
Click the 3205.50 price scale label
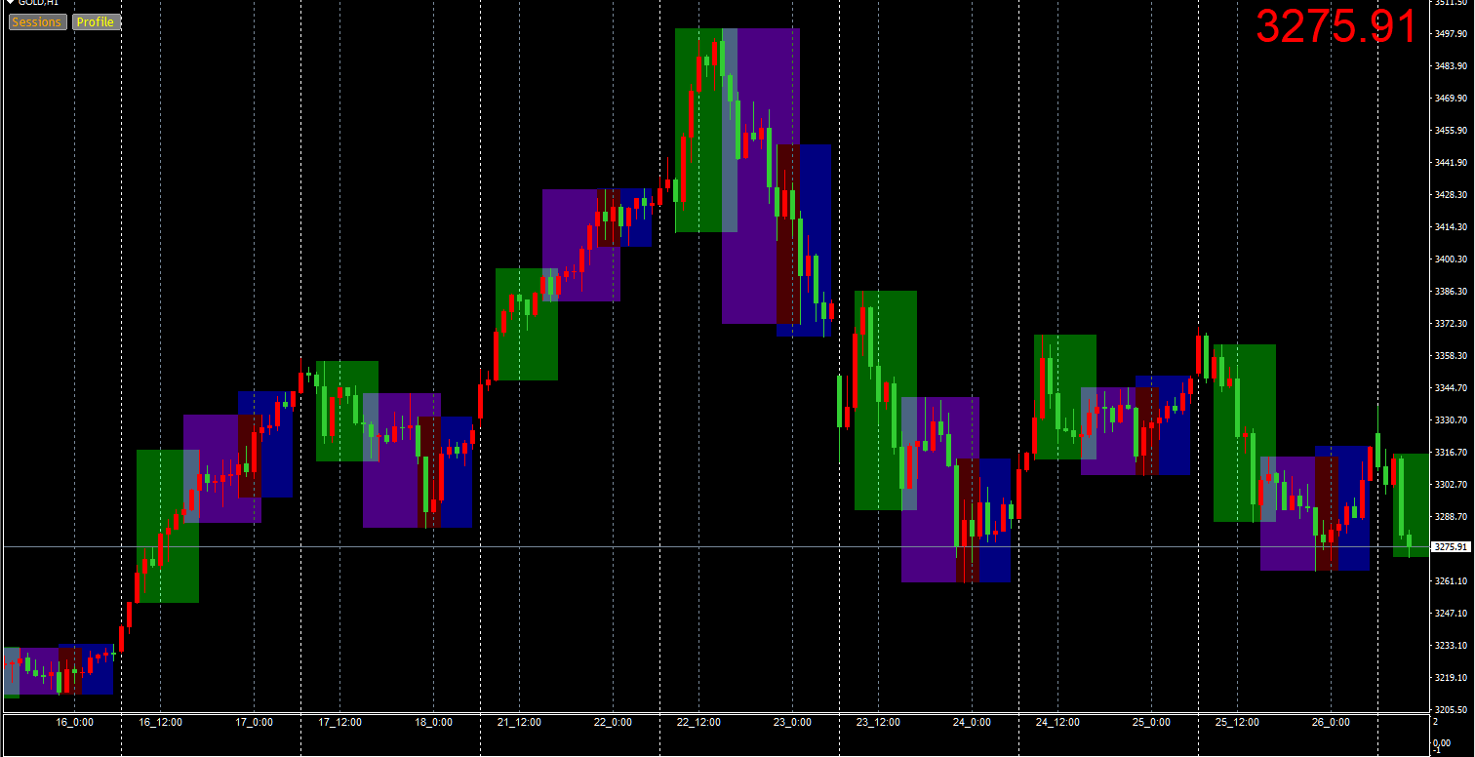tap(1453, 710)
